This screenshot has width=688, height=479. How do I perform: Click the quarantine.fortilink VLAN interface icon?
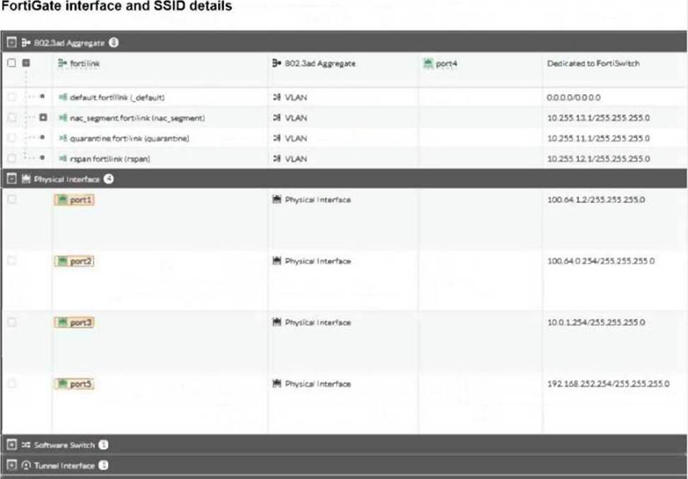click(x=63, y=139)
